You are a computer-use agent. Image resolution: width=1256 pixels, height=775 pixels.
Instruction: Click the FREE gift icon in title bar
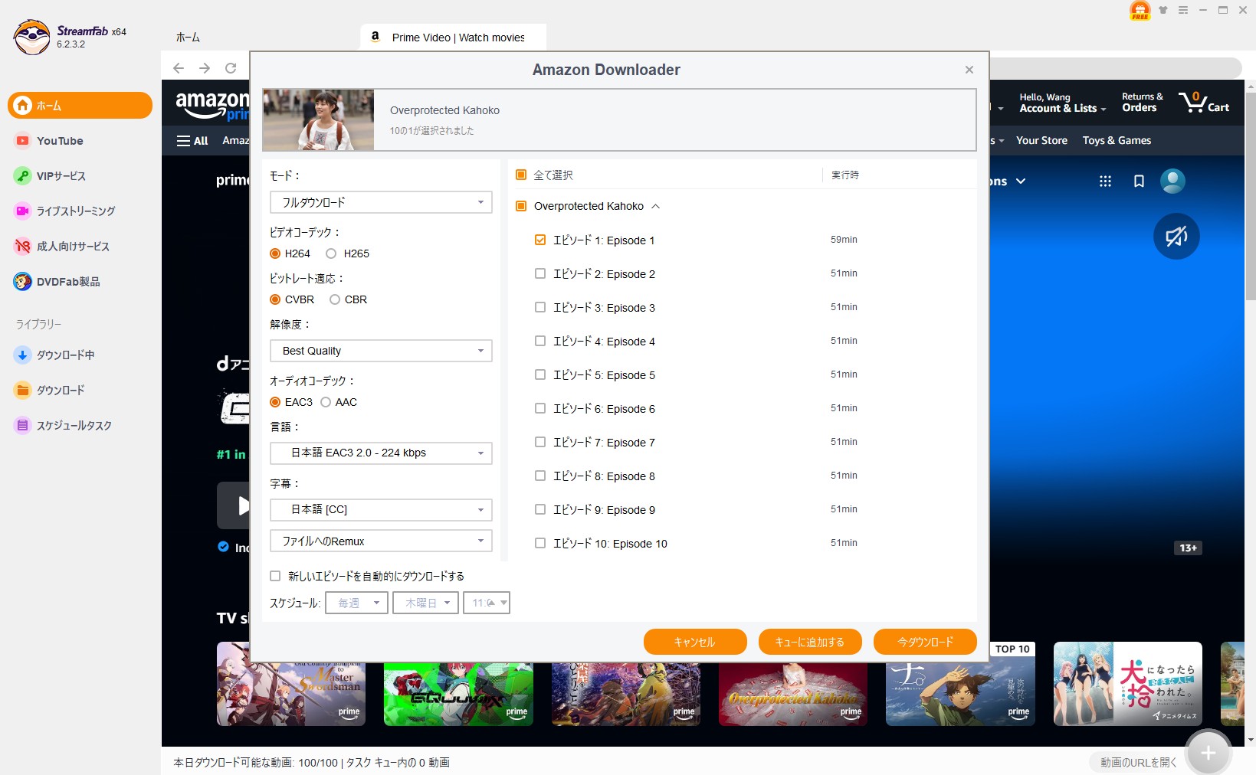pos(1140,10)
